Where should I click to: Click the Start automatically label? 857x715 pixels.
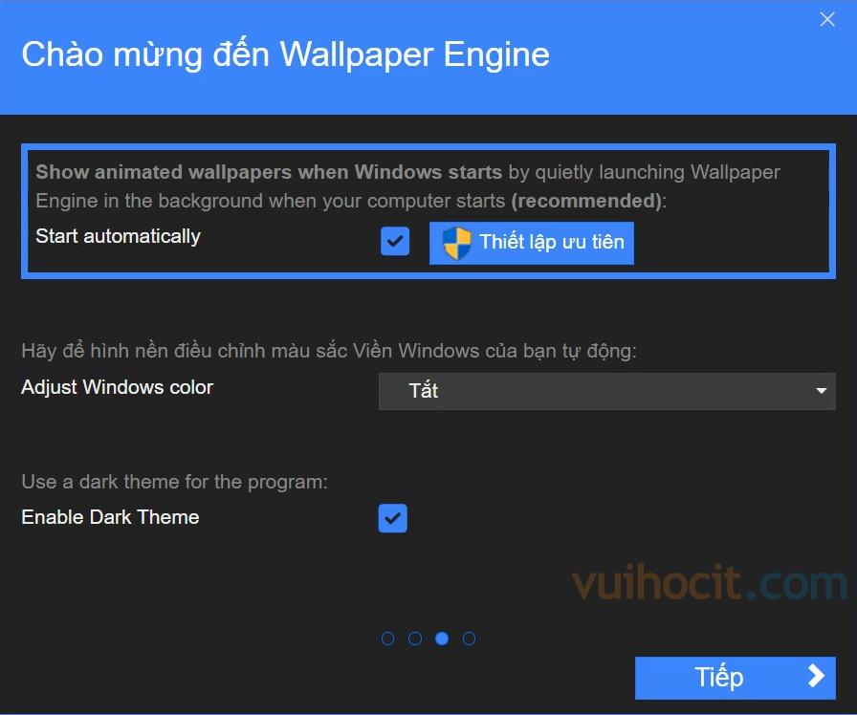118,236
